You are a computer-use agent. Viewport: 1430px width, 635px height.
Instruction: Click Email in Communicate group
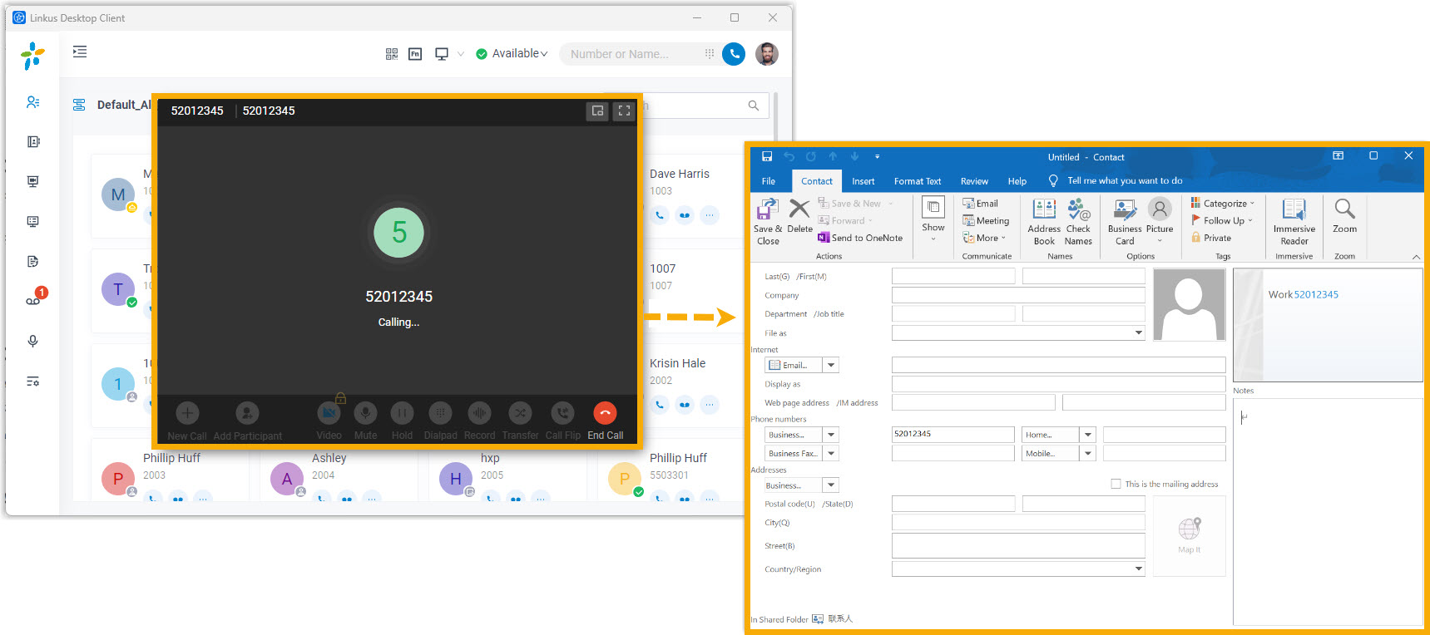[x=980, y=204]
